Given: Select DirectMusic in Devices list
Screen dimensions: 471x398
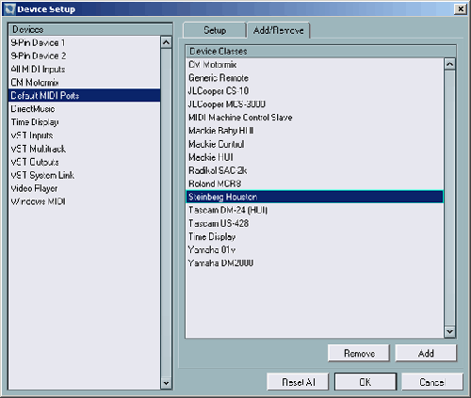Looking at the screenshot, I should coord(85,109).
